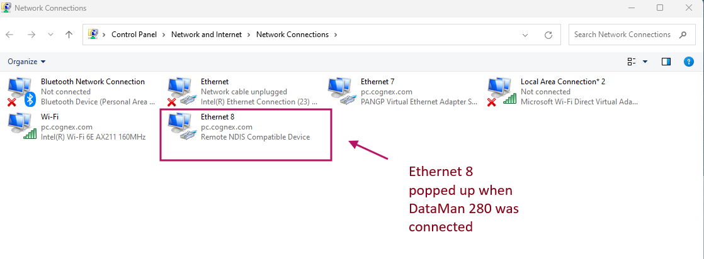Select the Wi-Fi adapter icon
Image resolution: width=704 pixels, height=259 pixels.
click(x=20, y=126)
